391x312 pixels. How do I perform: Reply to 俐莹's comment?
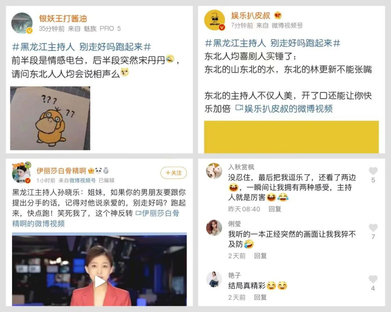[x=260, y=256]
